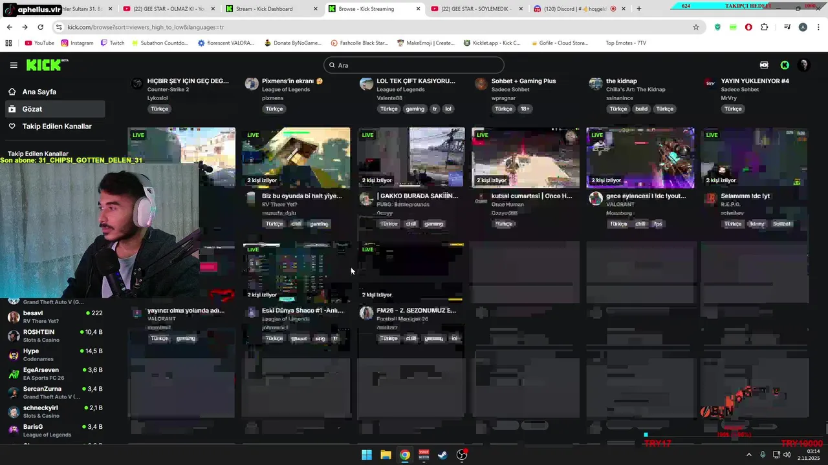Click the build tag under the kidnap

[641, 109]
